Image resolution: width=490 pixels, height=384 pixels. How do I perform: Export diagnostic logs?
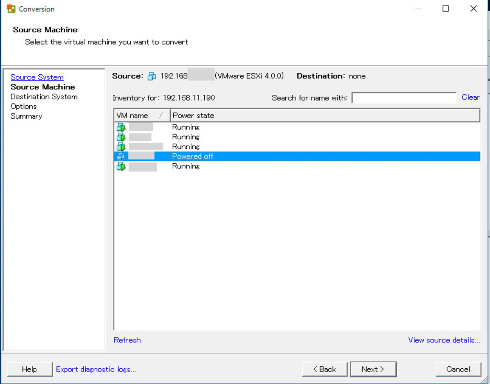click(96, 369)
